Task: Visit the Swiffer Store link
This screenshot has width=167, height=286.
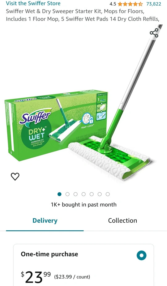Action: 33,3
